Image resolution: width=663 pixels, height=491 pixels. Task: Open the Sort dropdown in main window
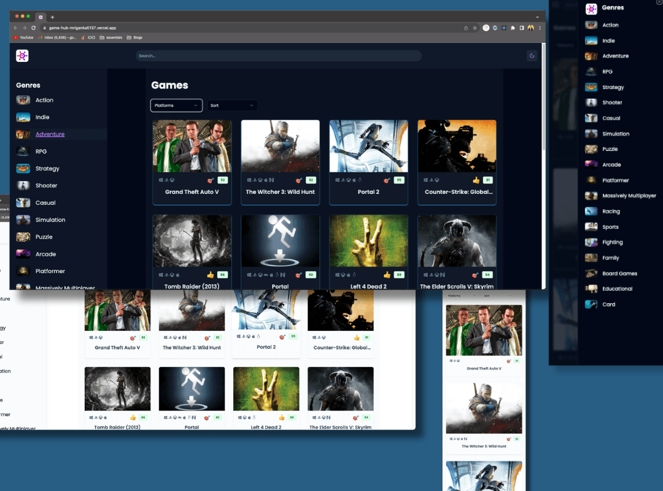coord(232,106)
